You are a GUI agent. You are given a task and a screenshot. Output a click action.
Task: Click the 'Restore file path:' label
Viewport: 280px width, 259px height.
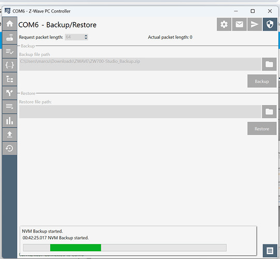coord(35,102)
